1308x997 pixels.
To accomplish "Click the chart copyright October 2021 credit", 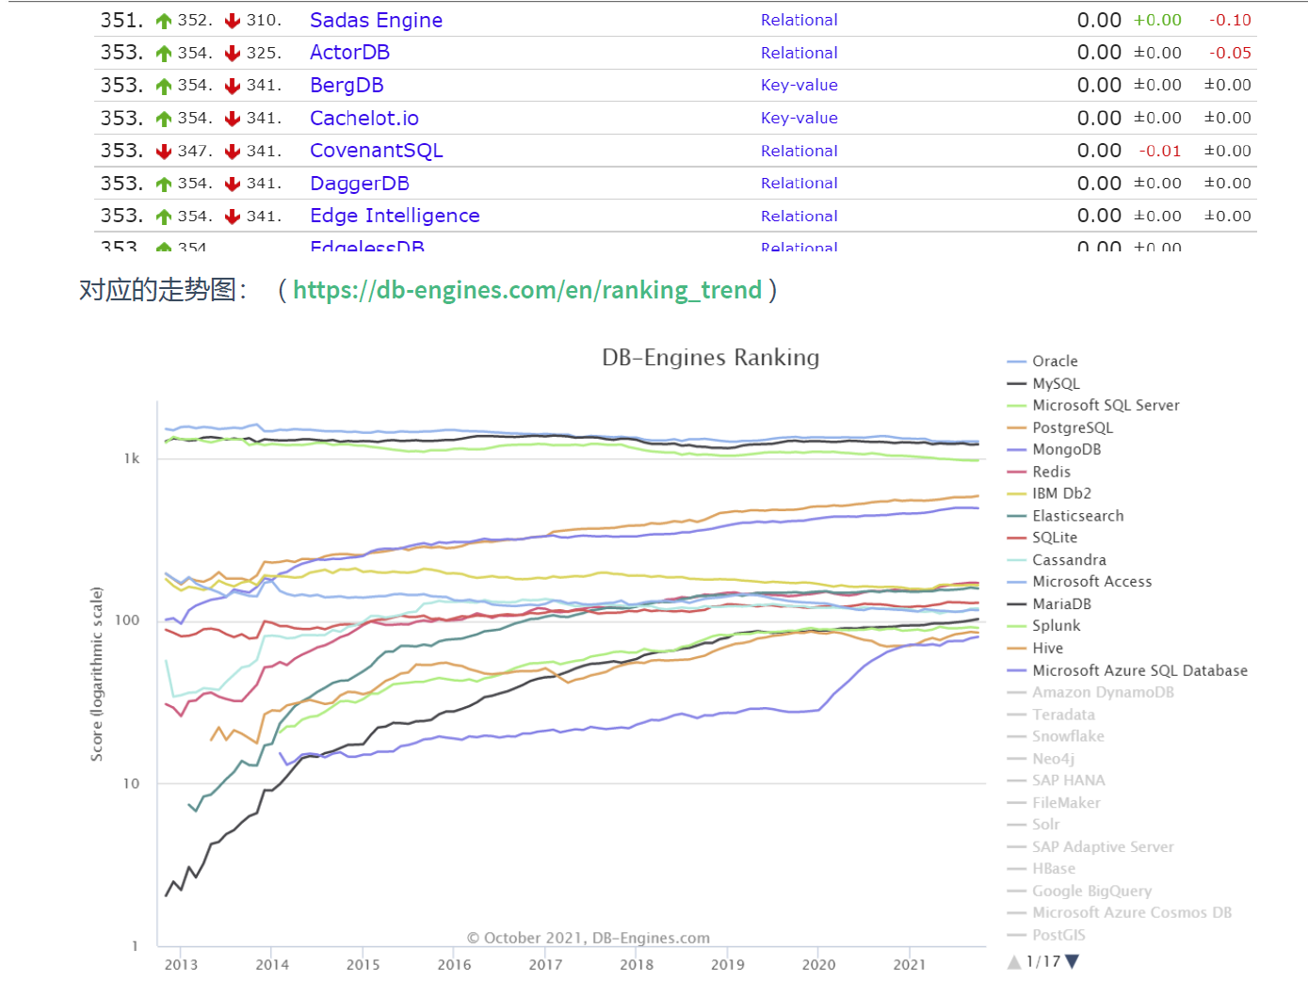I will (589, 938).
